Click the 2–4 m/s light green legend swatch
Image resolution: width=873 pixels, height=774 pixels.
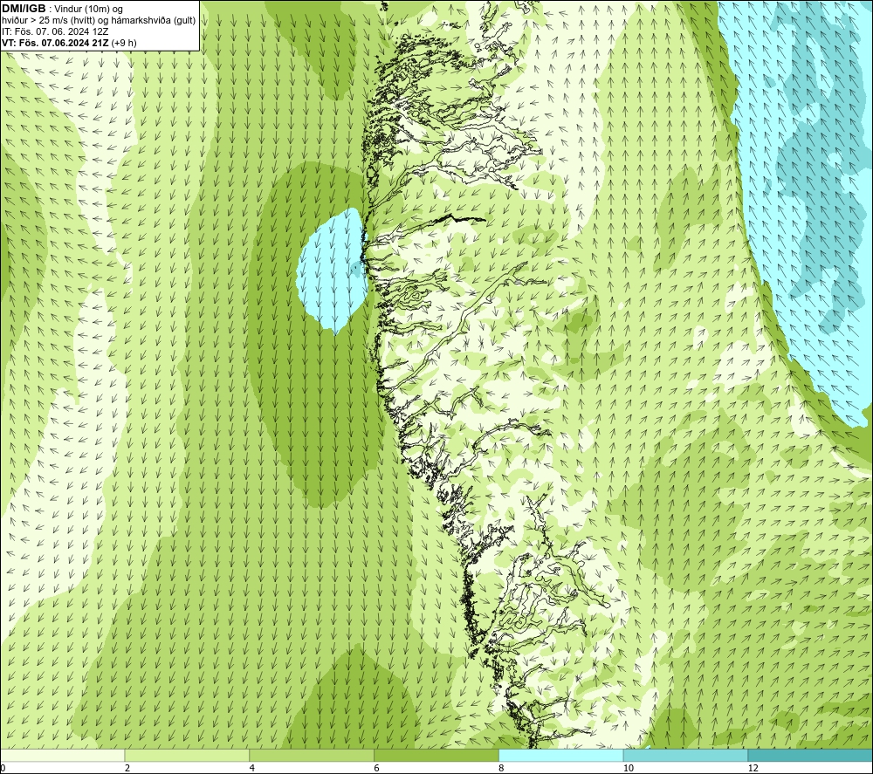pyautogui.click(x=187, y=755)
